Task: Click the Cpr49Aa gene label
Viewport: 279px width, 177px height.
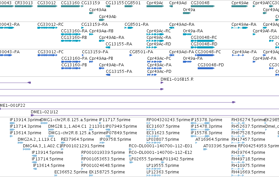Action: tap(98, 10)
